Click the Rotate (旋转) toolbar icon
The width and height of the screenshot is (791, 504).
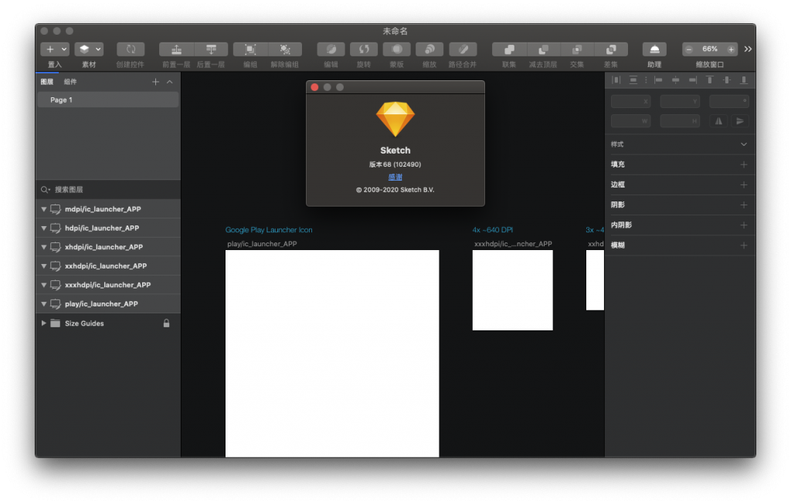364,49
